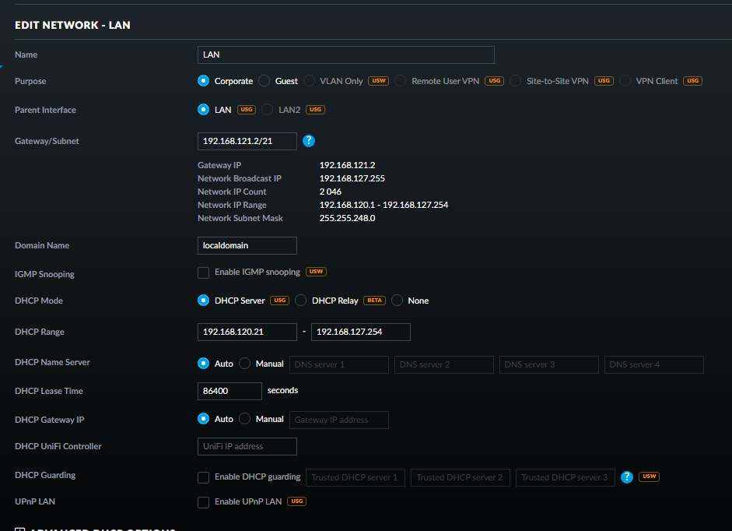Select Guest purpose
This screenshot has width=732, height=531.
click(x=264, y=81)
